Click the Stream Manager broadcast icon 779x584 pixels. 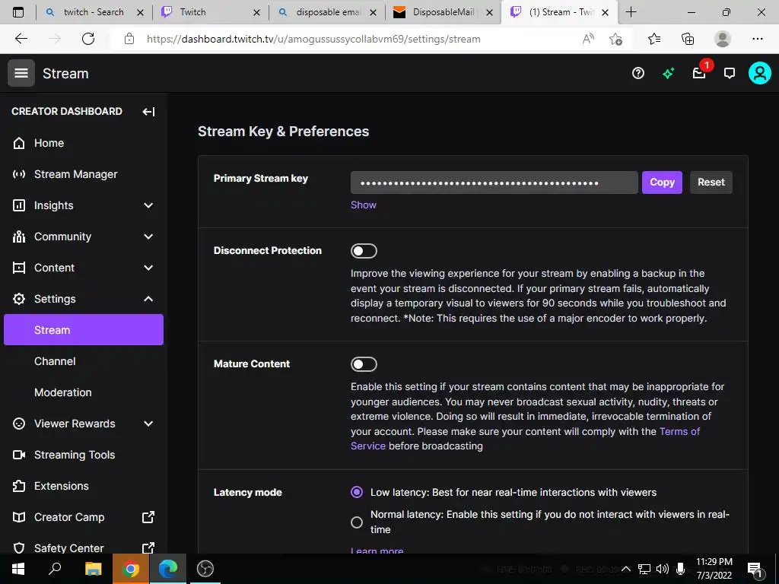19,174
